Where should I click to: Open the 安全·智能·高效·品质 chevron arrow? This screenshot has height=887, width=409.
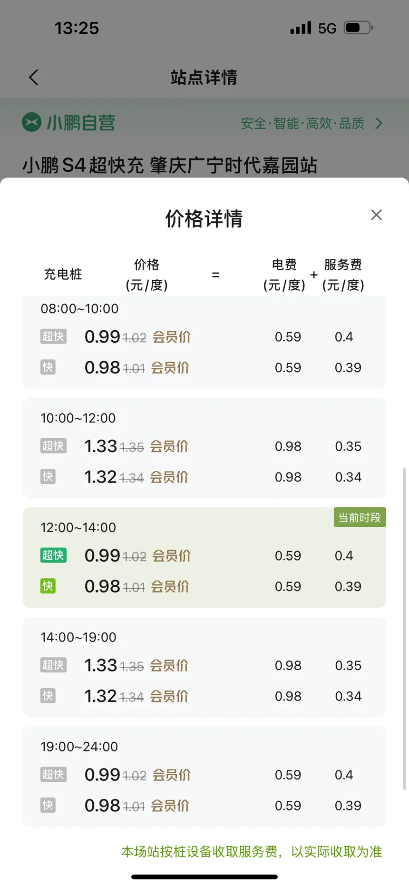[379, 124]
